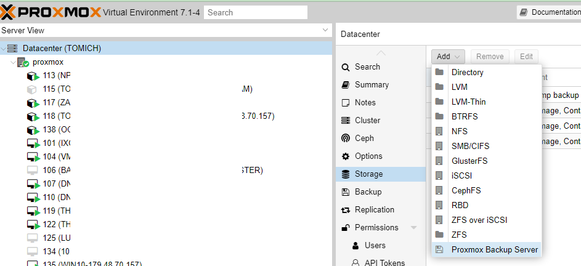This screenshot has height=266, width=581.
Task: Choose LVM from Add menu
Action: coord(486,87)
